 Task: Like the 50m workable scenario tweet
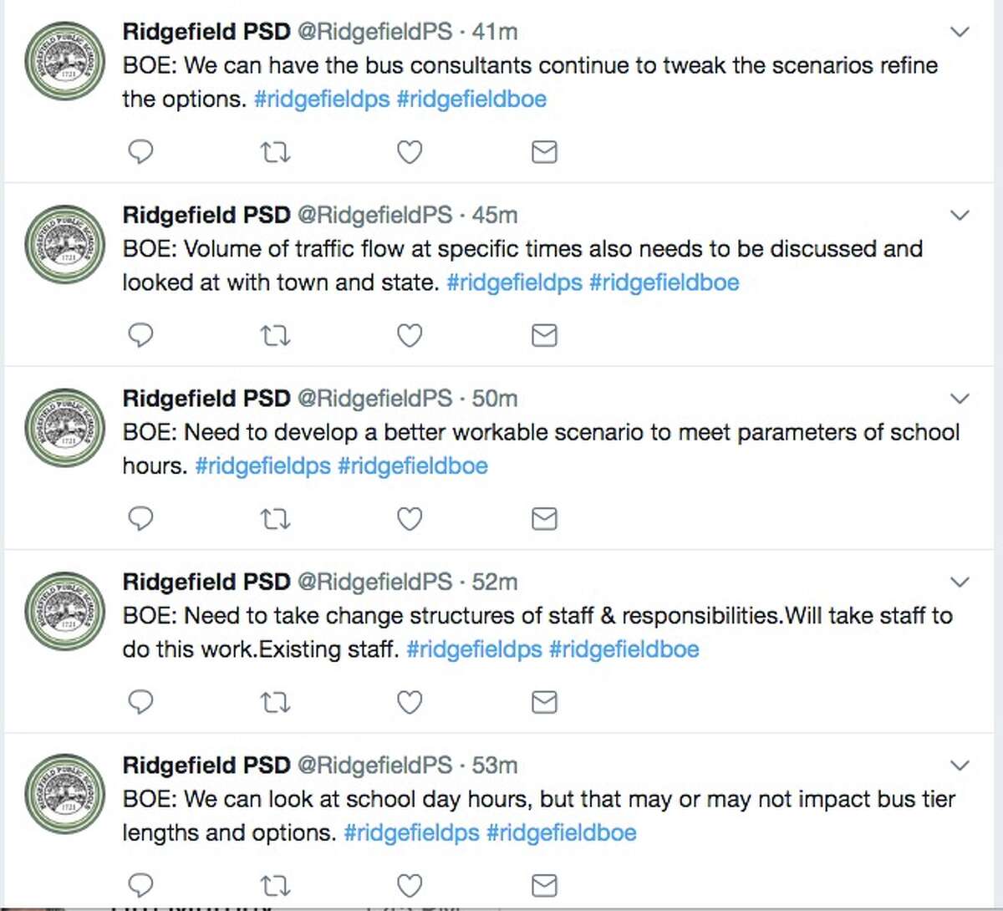point(410,519)
